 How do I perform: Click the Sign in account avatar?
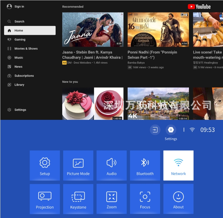[x=9, y=6]
